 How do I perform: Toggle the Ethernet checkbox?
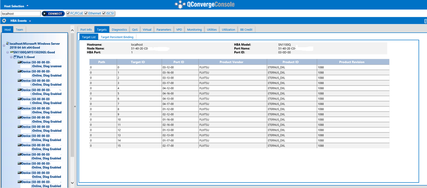coord(86,13)
